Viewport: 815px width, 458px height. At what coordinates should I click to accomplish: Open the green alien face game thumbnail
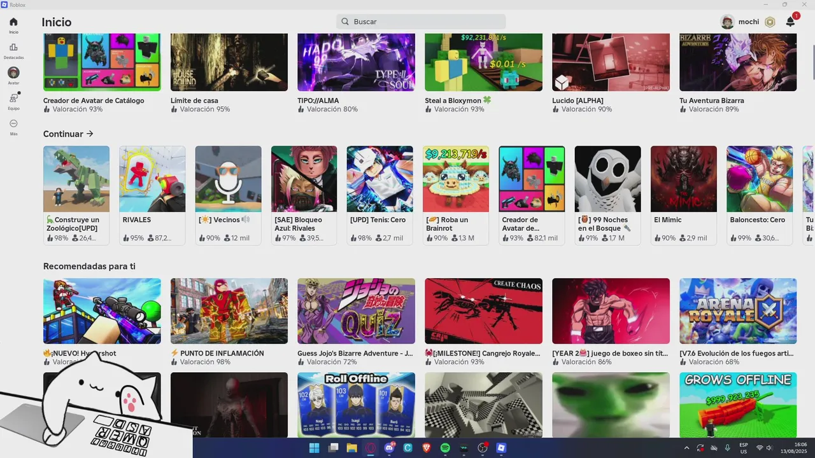pyautogui.click(x=611, y=405)
